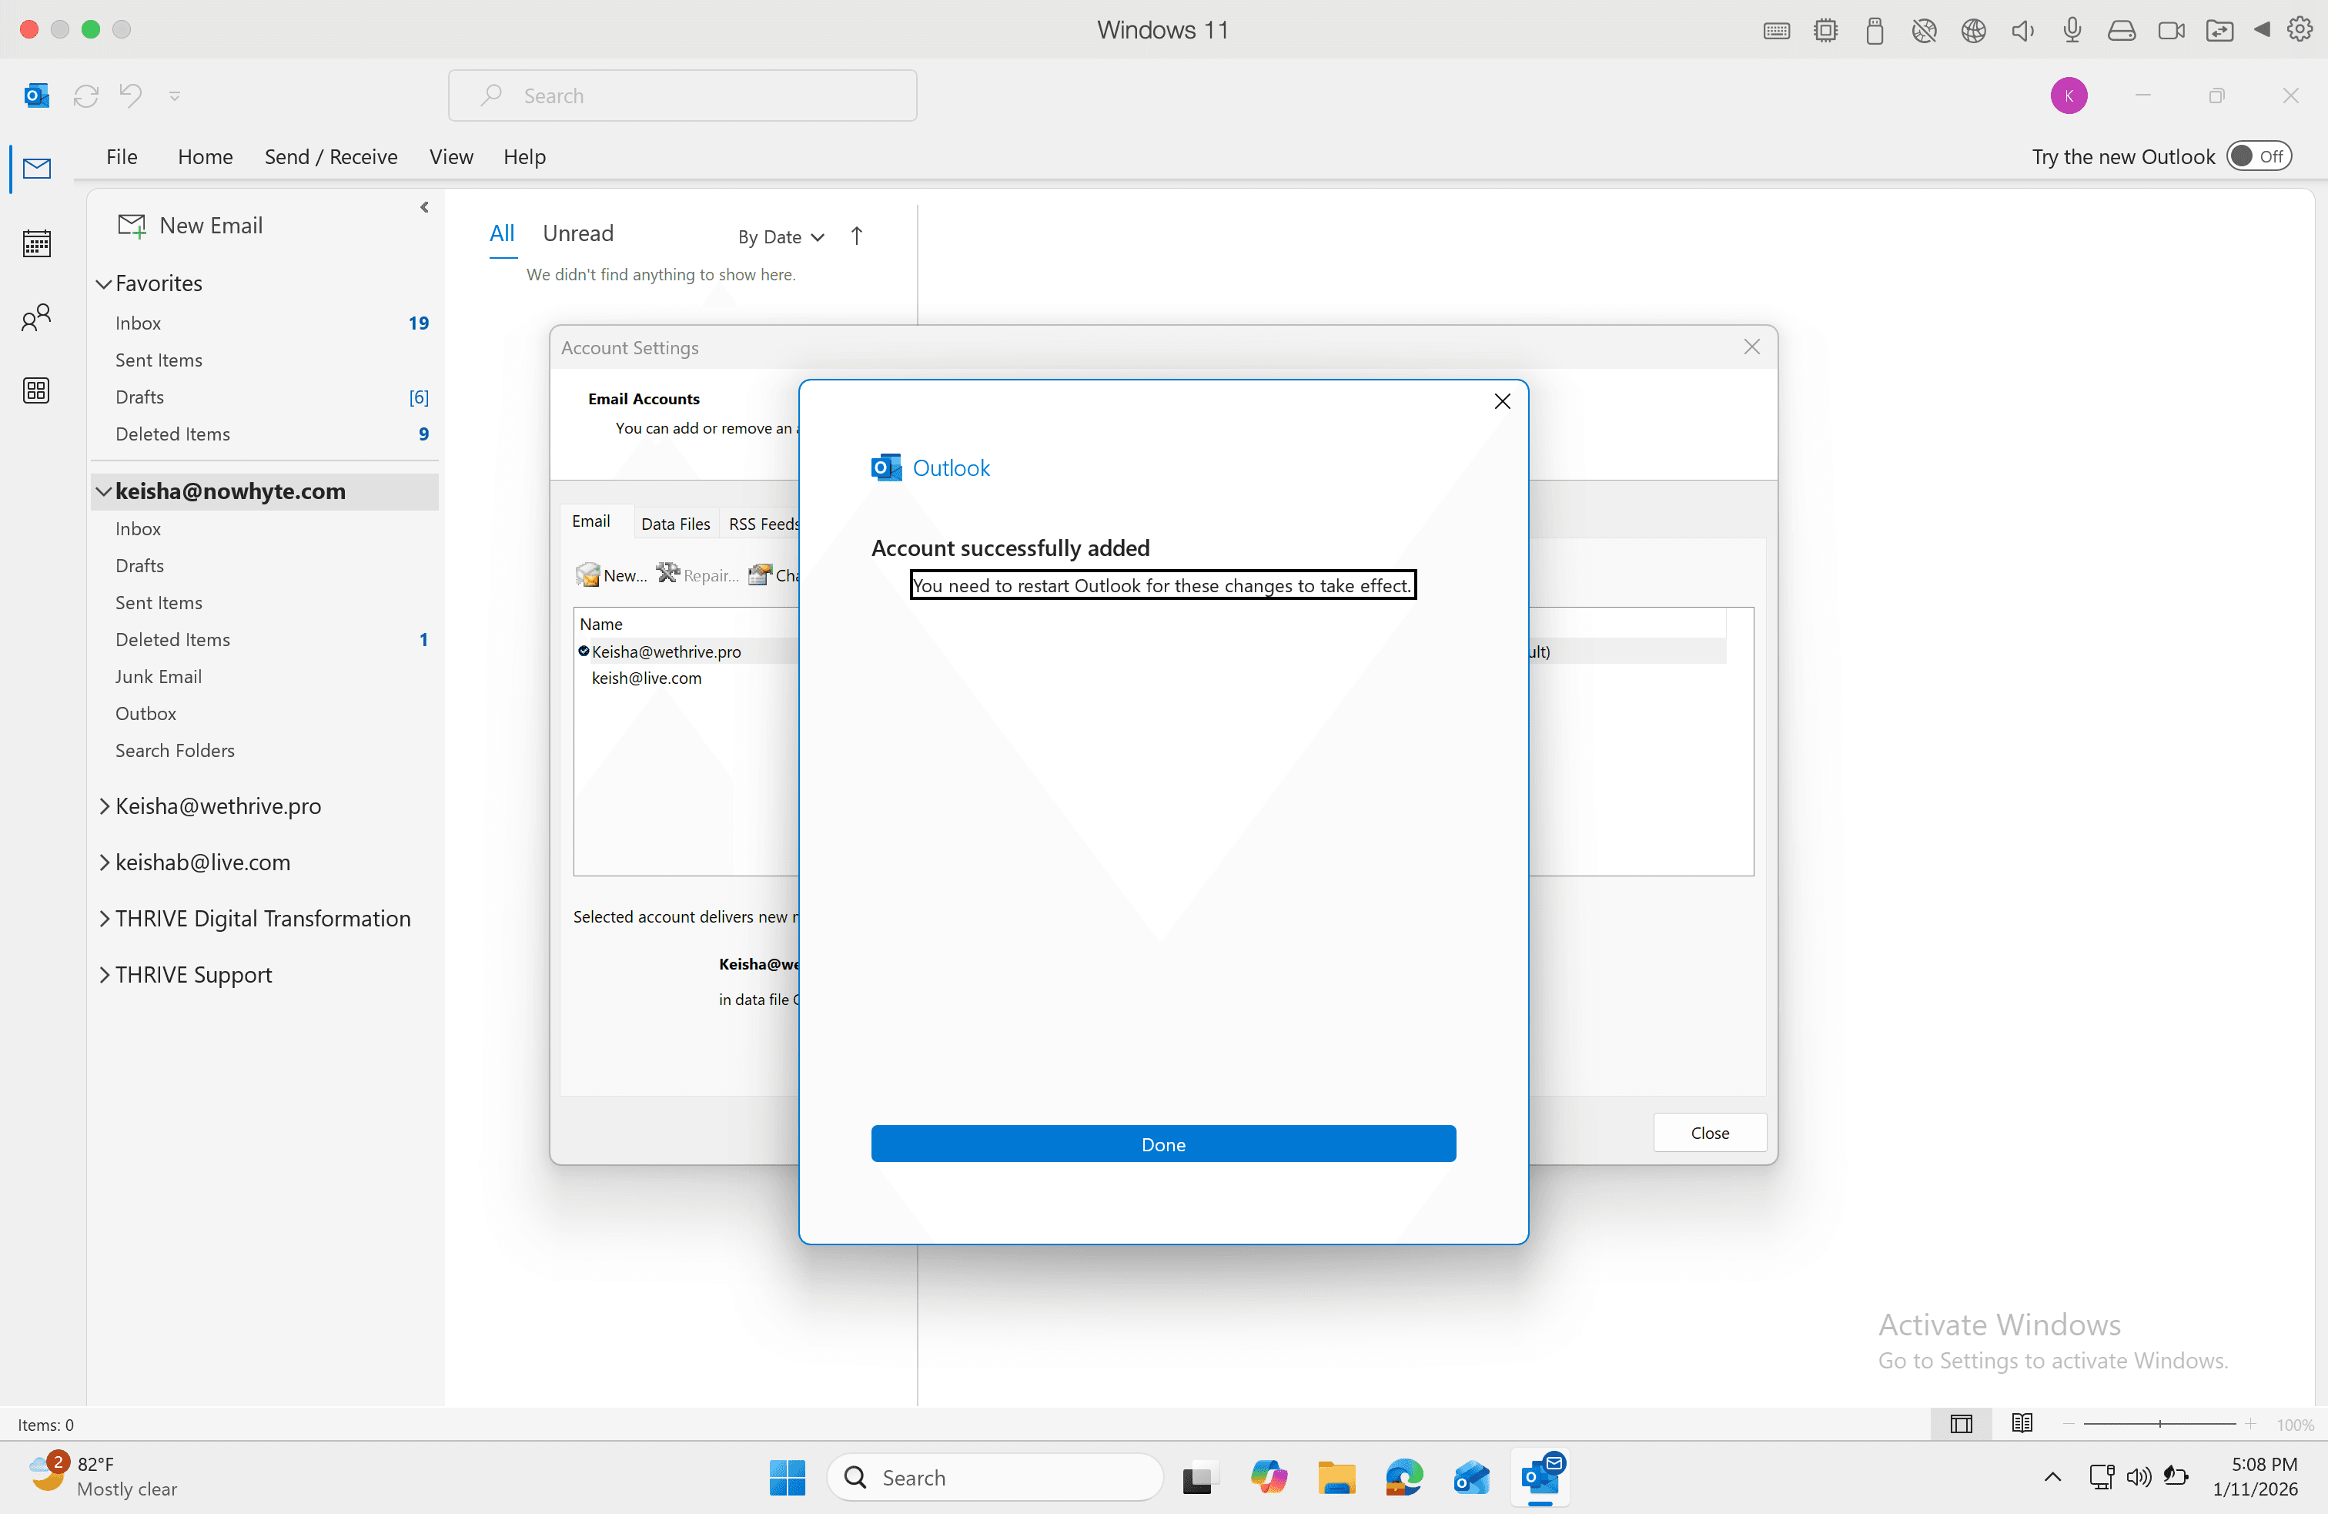Switch to Normal view in status bar
The height and width of the screenshot is (1514, 2328).
[1960, 1424]
